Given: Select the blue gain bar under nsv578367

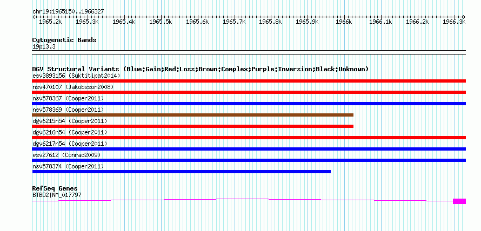Looking at the screenshot, I should [x=249, y=104].
